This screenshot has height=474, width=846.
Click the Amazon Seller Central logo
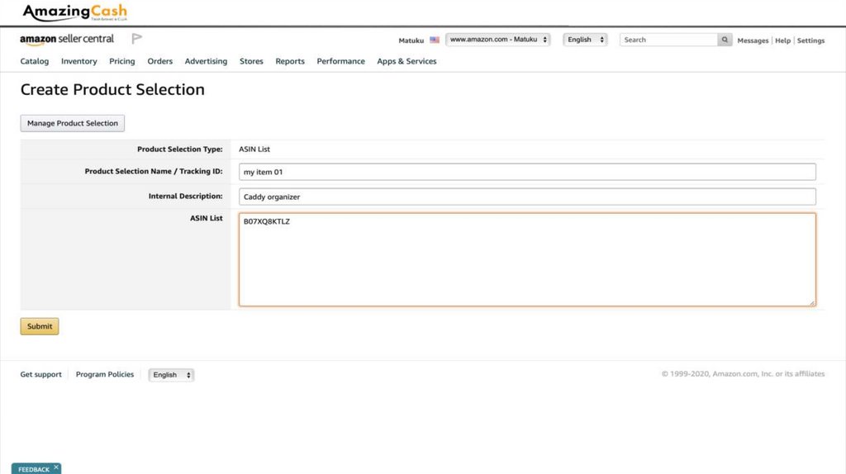point(67,40)
